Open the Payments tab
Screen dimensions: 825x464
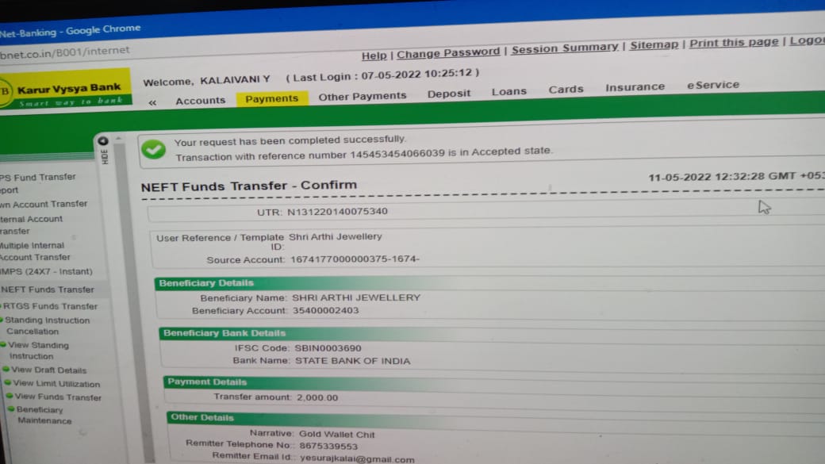271,98
